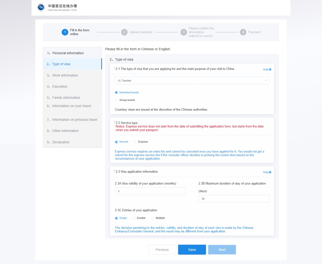
Task: Click the Previous button
Action: point(162,250)
